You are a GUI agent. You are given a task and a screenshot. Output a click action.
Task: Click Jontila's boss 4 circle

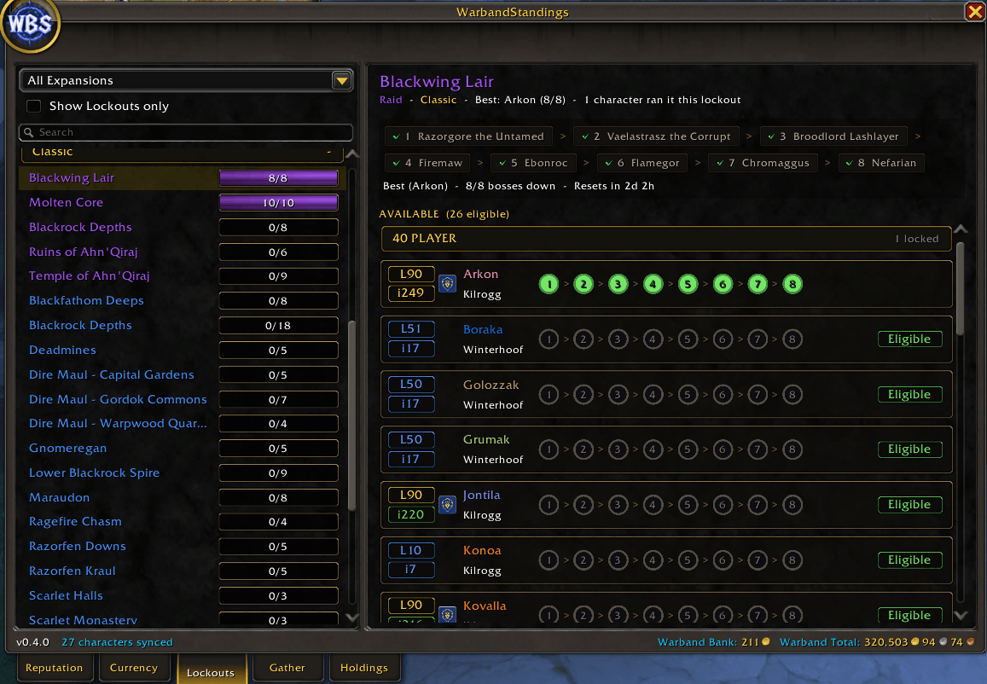click(653, 505)
